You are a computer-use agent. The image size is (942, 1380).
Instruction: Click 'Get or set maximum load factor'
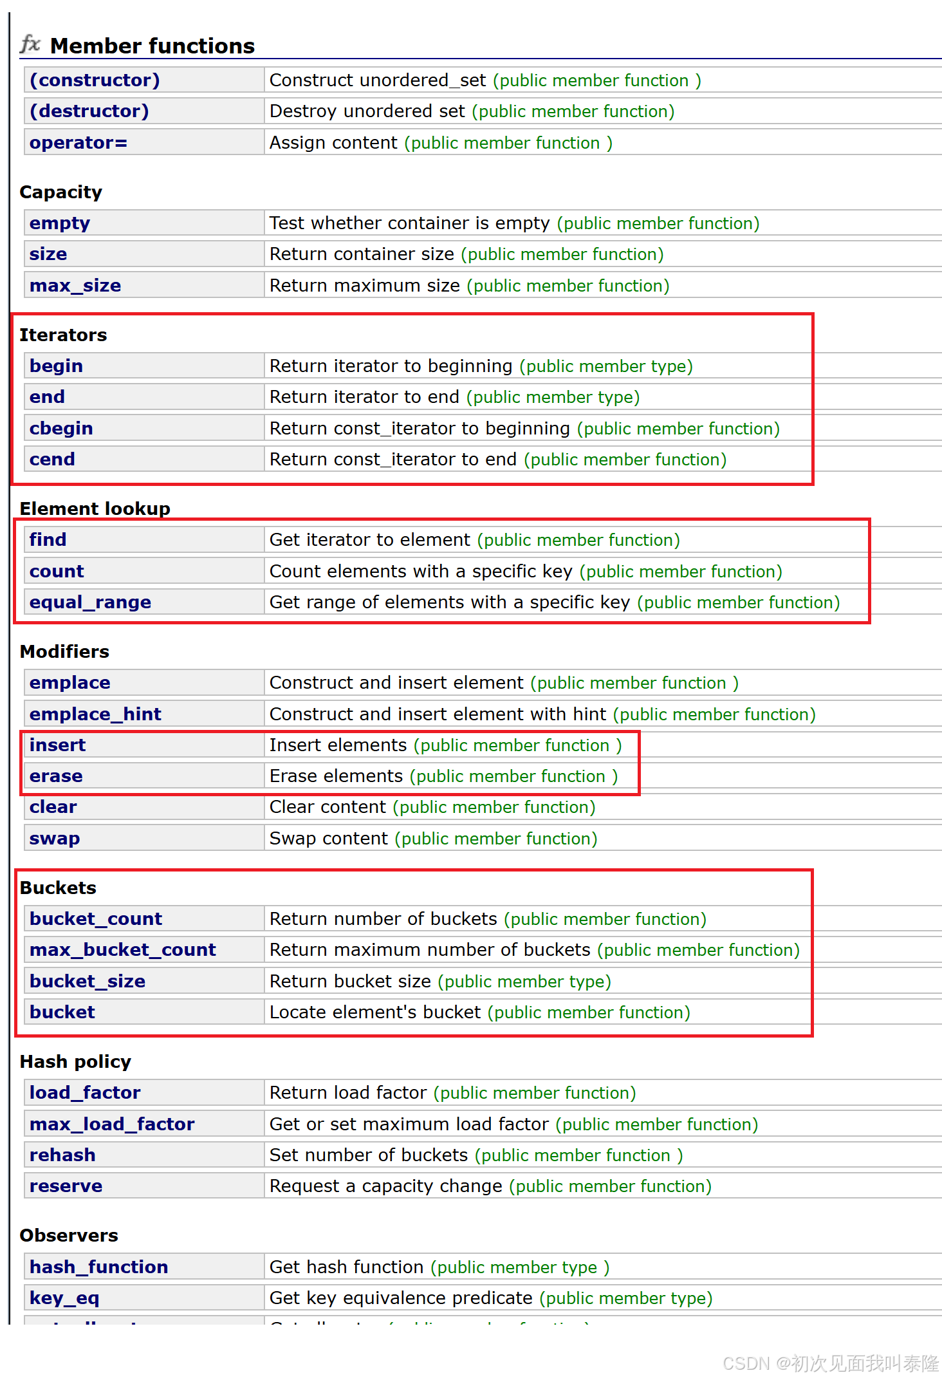409,1124
